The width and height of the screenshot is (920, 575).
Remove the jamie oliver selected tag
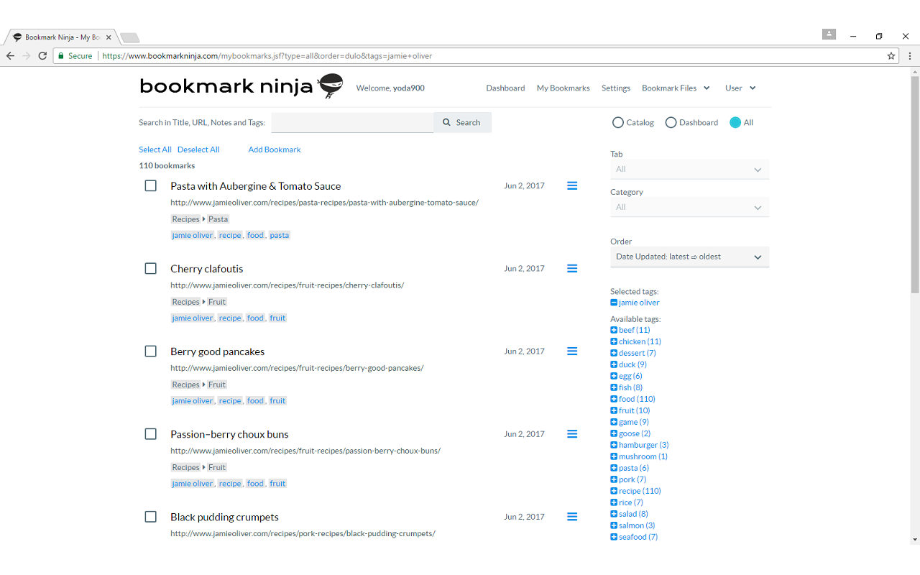(614, 302)
